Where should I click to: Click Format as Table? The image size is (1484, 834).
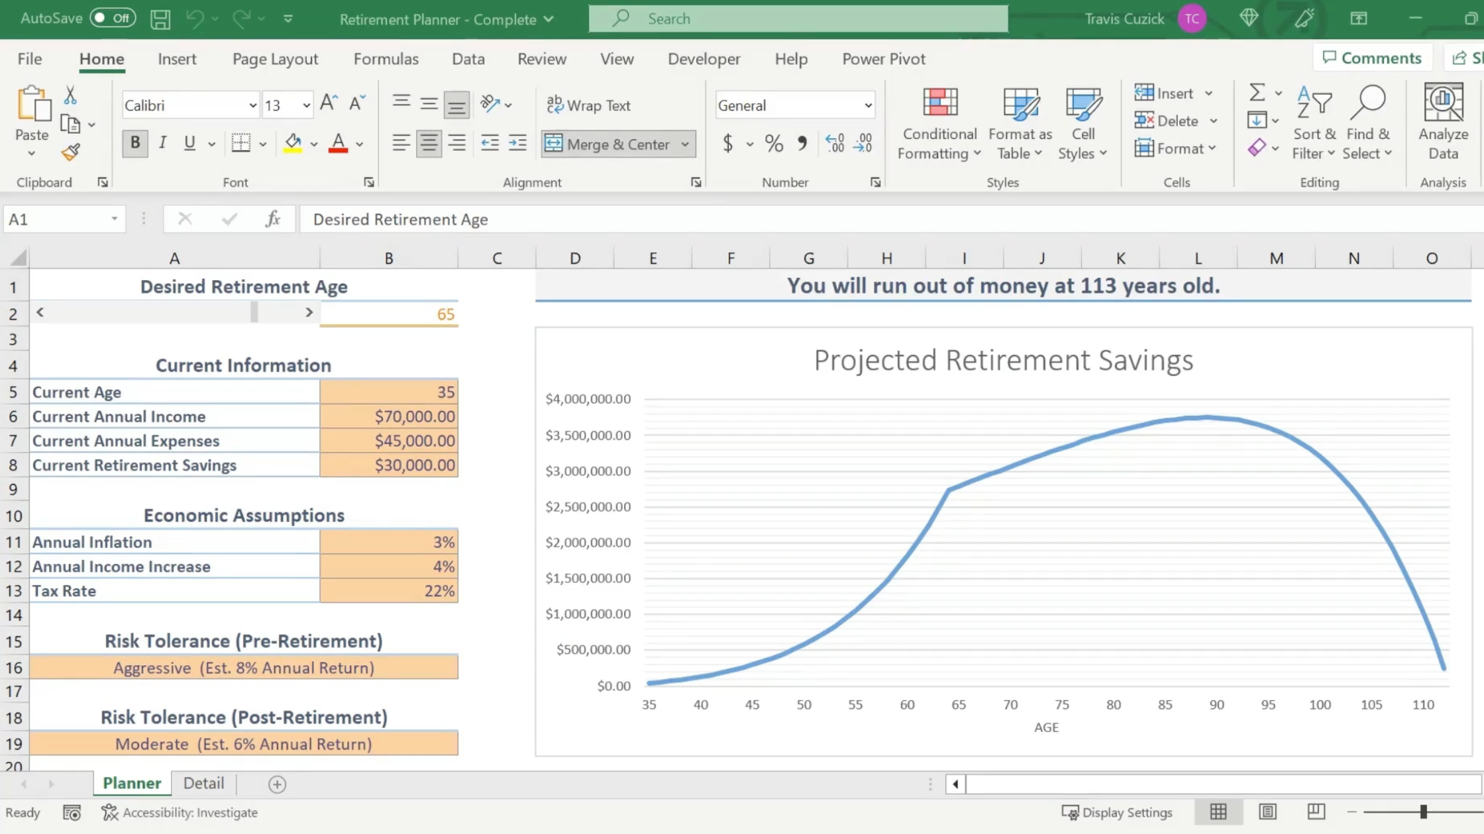pyautogui.click(x=1020, y=123)
